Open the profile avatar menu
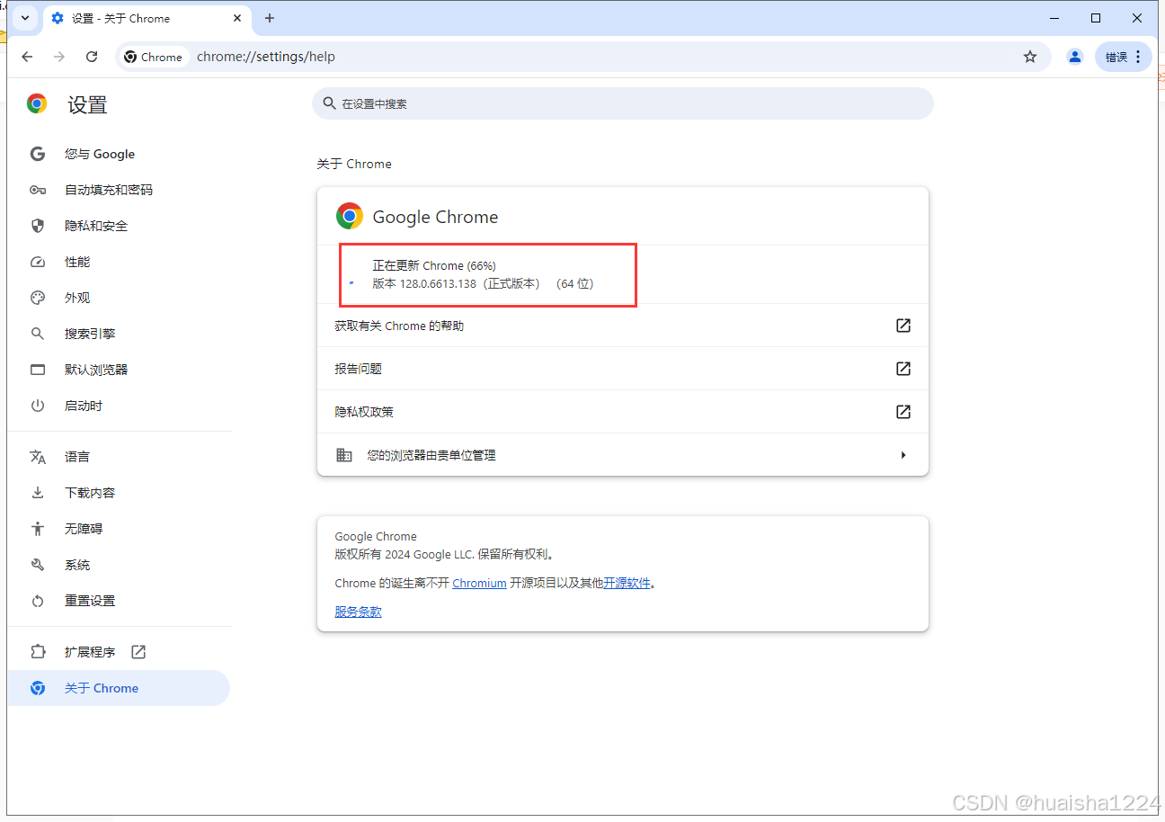Image resolution: width=1165 pixels, height=822 pixels. (x=1075, y=57)
